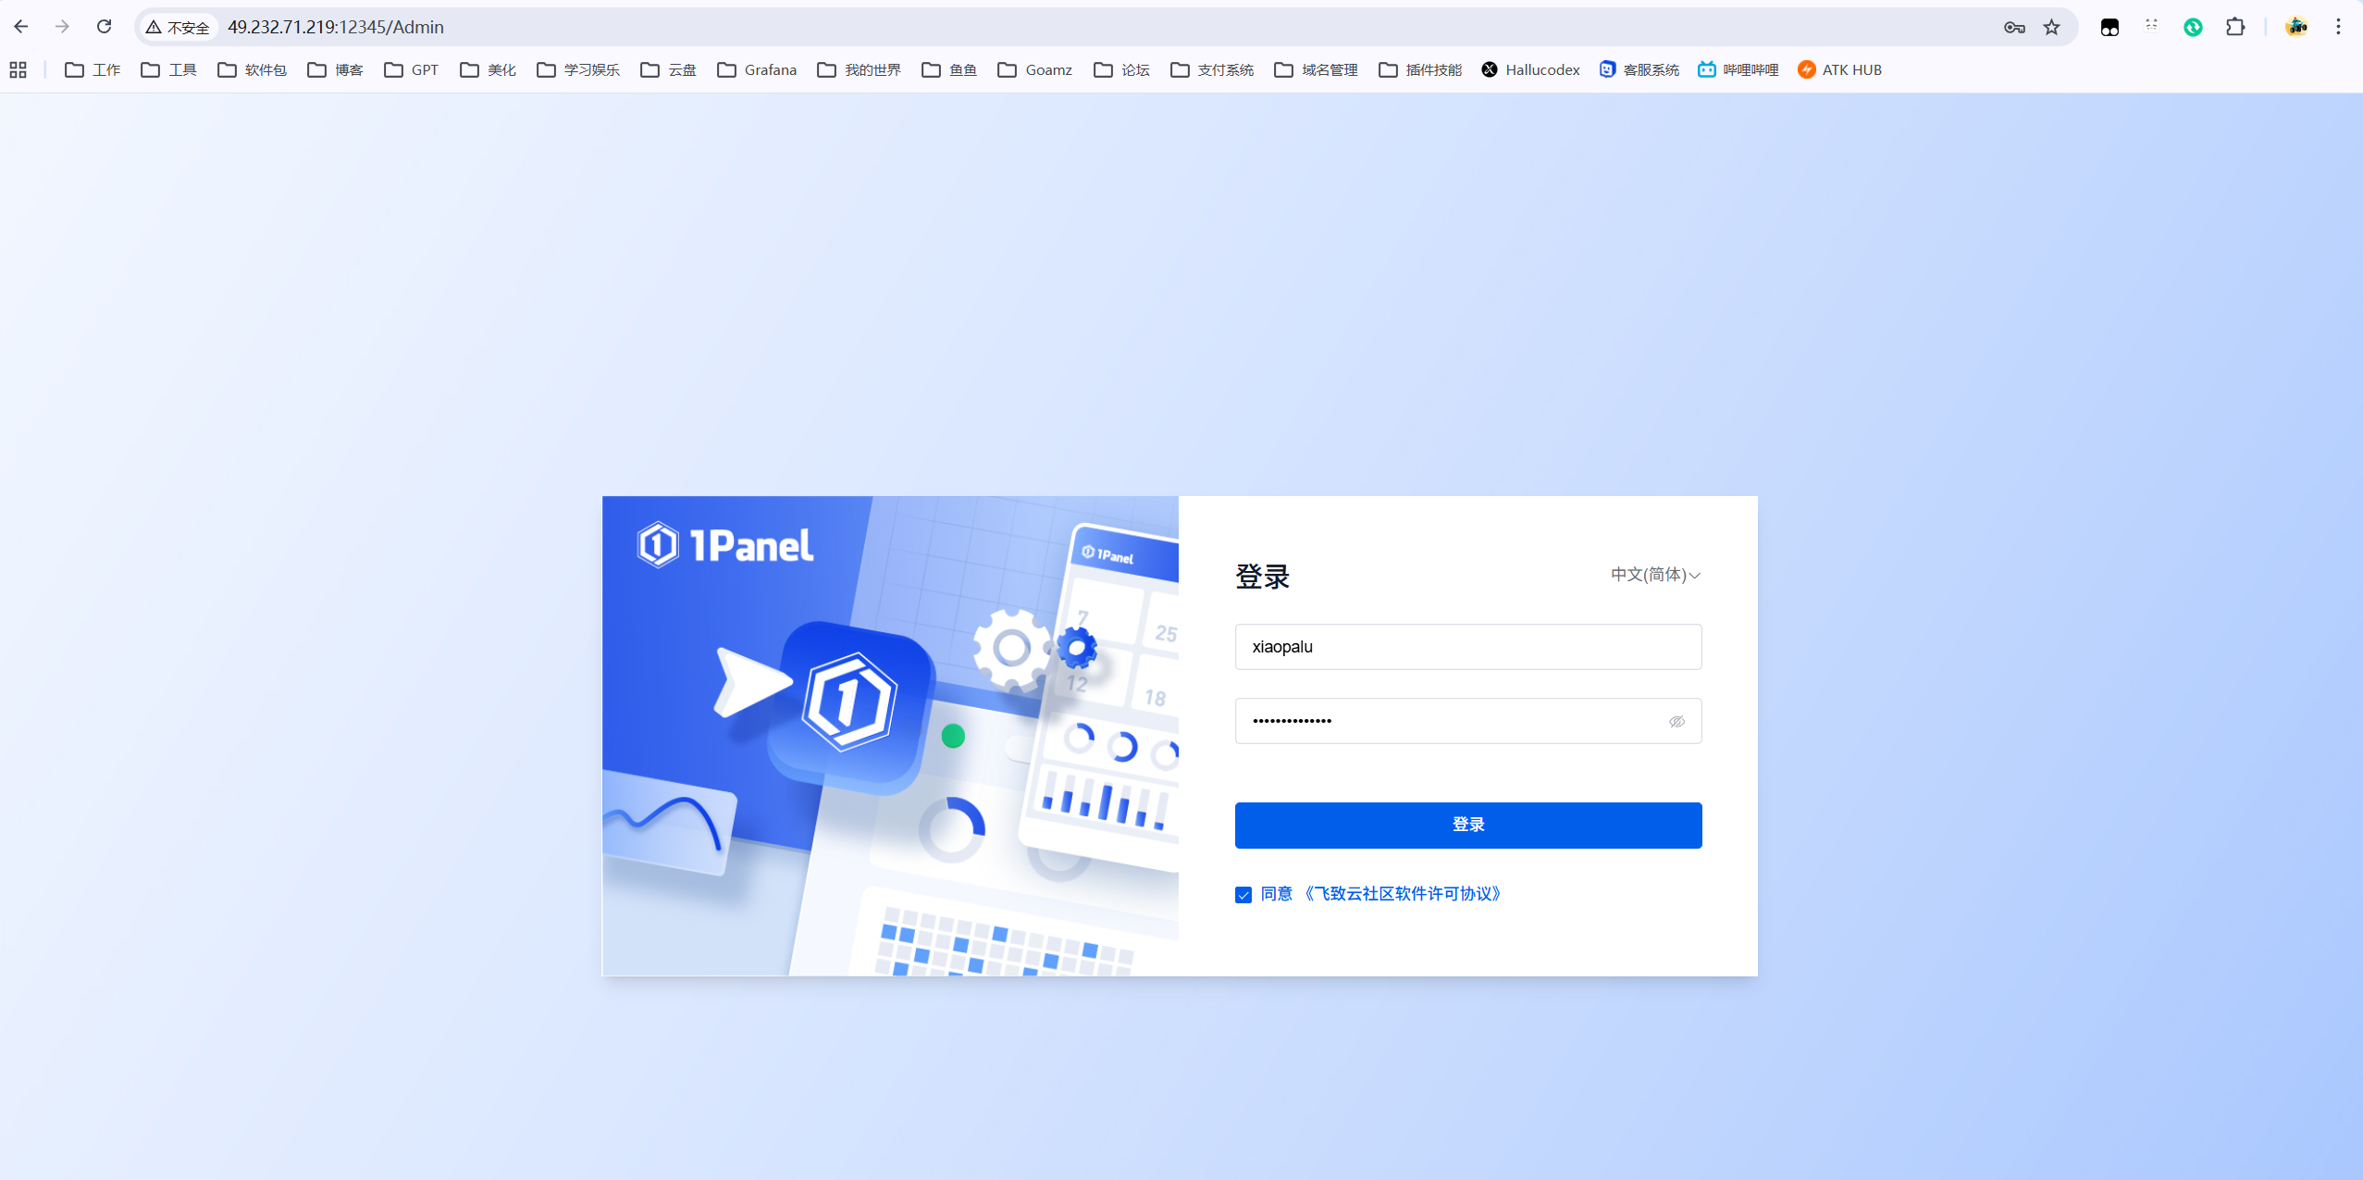2363x1180 pixels.
Task: Open the browser extensions puzzle icon
Action: [x=2235, y=27]
